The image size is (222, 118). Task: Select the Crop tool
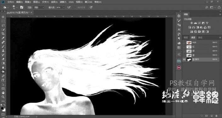point(3,34)
